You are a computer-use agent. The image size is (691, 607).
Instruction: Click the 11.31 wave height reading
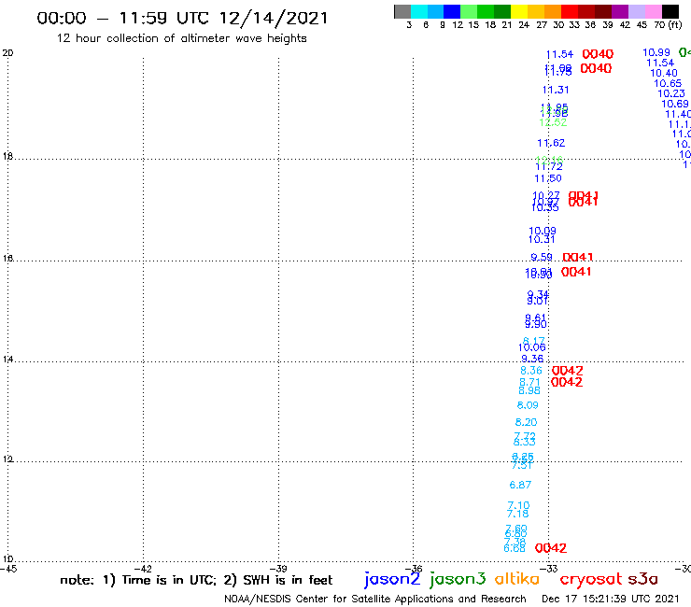point(556,90)
